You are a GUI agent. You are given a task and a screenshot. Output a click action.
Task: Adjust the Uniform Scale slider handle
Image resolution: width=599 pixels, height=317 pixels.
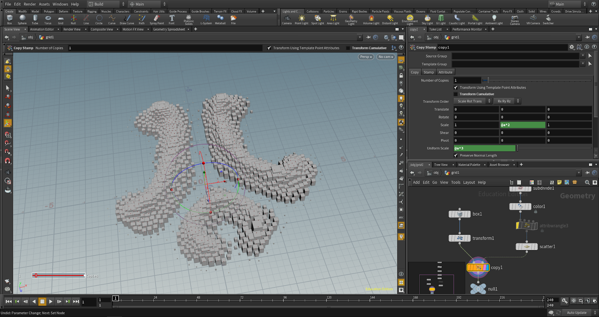[517, 148]
